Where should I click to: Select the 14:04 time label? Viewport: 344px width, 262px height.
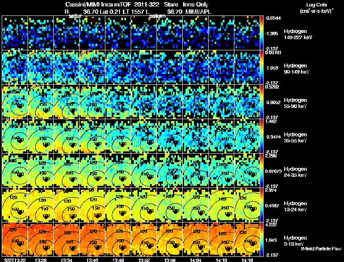click(x=196, y=260)
